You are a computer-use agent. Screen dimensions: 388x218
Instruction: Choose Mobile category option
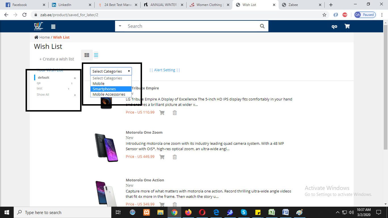pyautogui.click(x=111, y=83)
